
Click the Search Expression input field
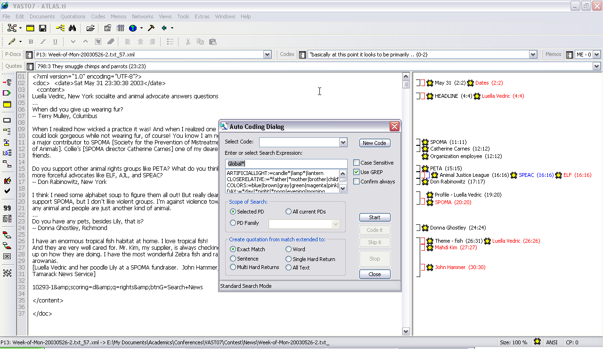tap(286, 164)
